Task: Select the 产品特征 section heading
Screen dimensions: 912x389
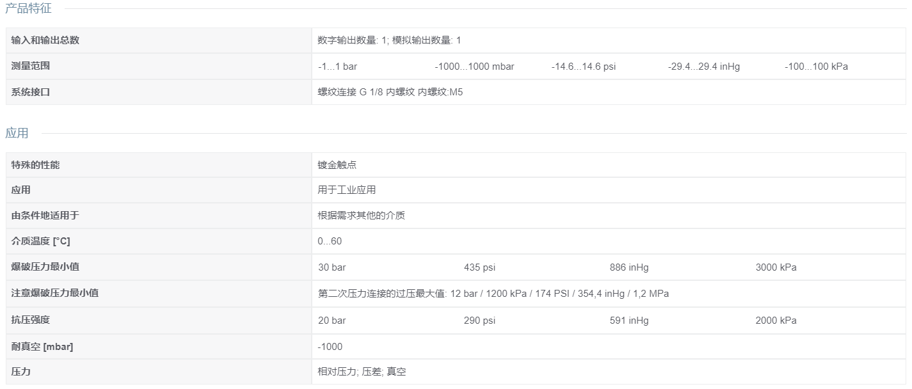Action: 28,9
